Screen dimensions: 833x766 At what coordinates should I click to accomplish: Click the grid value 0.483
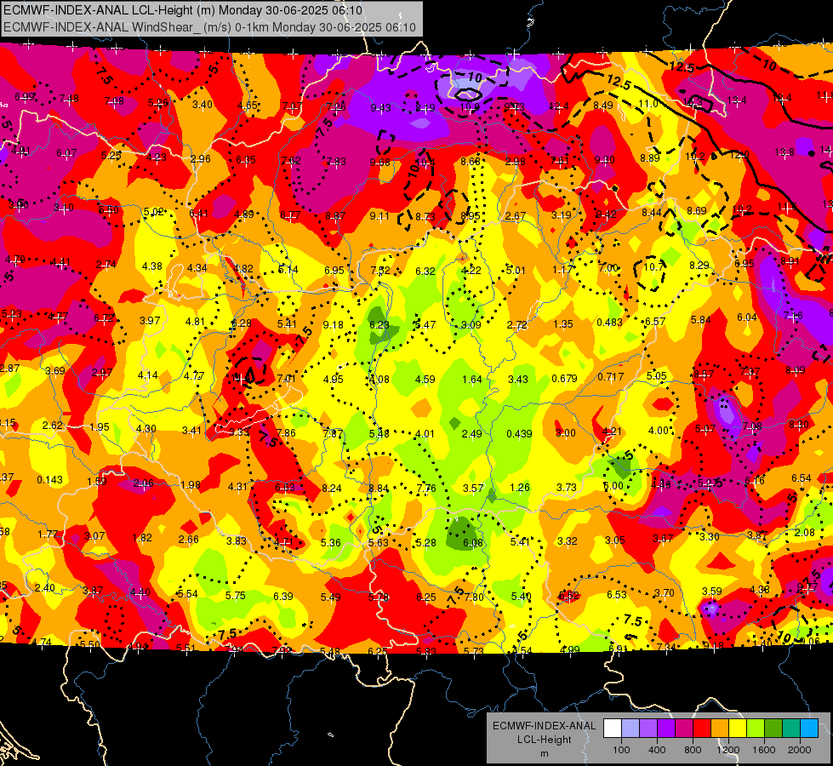click(609, 323)
